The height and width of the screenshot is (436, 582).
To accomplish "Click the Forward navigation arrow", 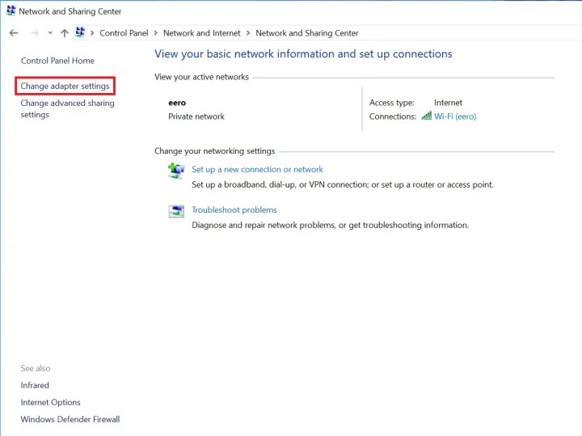I will click(x=35, y=33).
